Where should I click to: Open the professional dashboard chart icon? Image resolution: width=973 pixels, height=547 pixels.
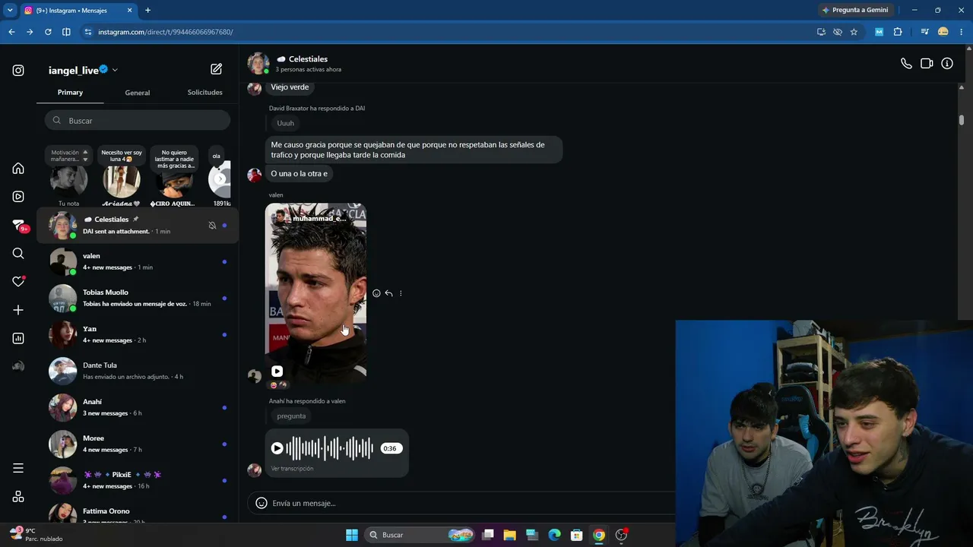(18, 338)
